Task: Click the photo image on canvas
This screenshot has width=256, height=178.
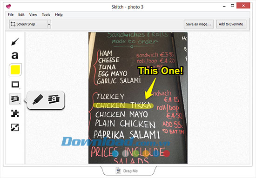Action: pos(138,98)
